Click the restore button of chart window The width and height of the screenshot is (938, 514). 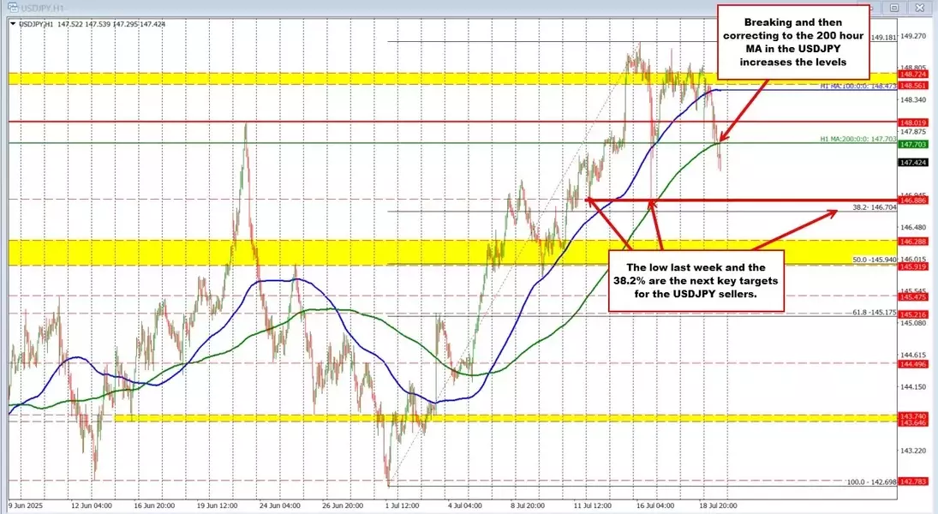click(894, 8)
